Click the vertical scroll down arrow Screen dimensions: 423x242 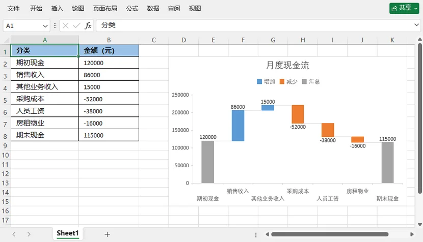(x=420, y=224)
